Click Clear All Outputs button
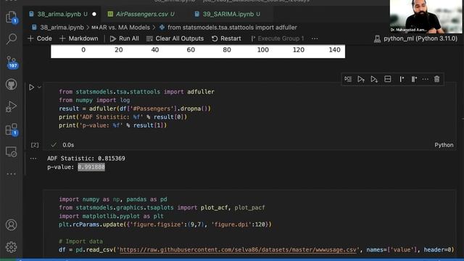This screenshot has height=261, width=464. pyautogui.click(x=175, y=38)
